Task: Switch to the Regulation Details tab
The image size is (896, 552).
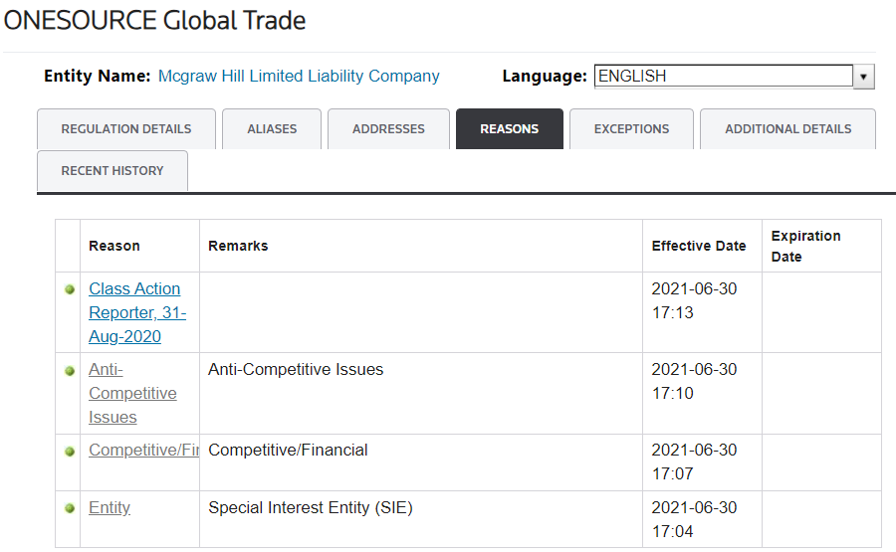Action: click(125, 129)
